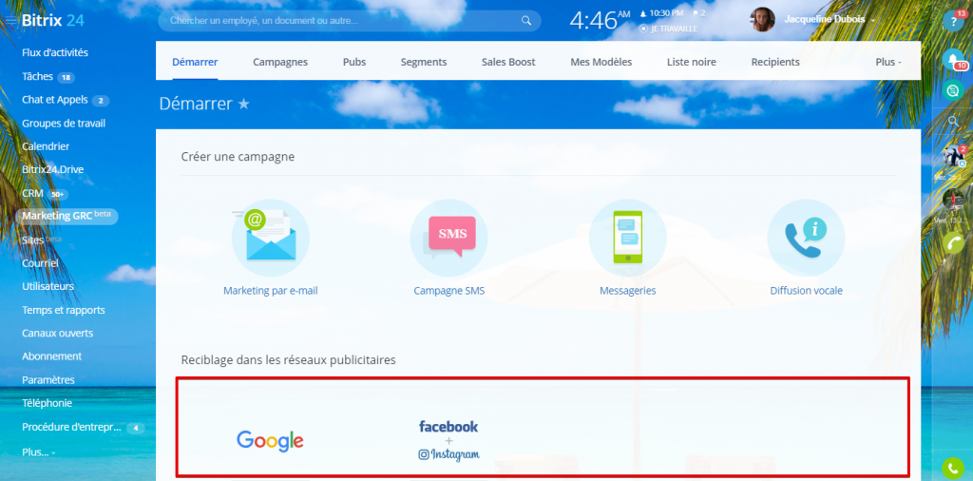The width and height of the screenshot is (973, 481).
Task: Click the magnifier icon in the right sidebar
Action: coord(954,121)
